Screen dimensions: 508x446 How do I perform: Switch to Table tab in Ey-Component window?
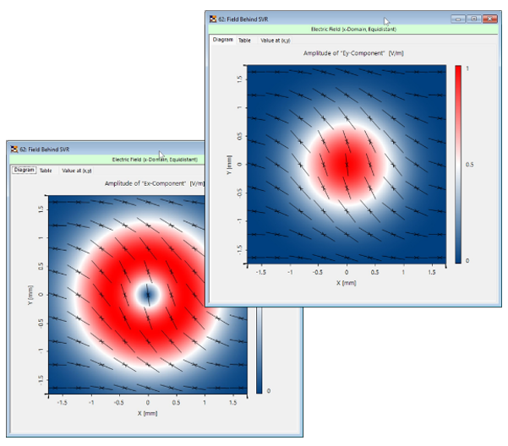[x=244, y=40]
